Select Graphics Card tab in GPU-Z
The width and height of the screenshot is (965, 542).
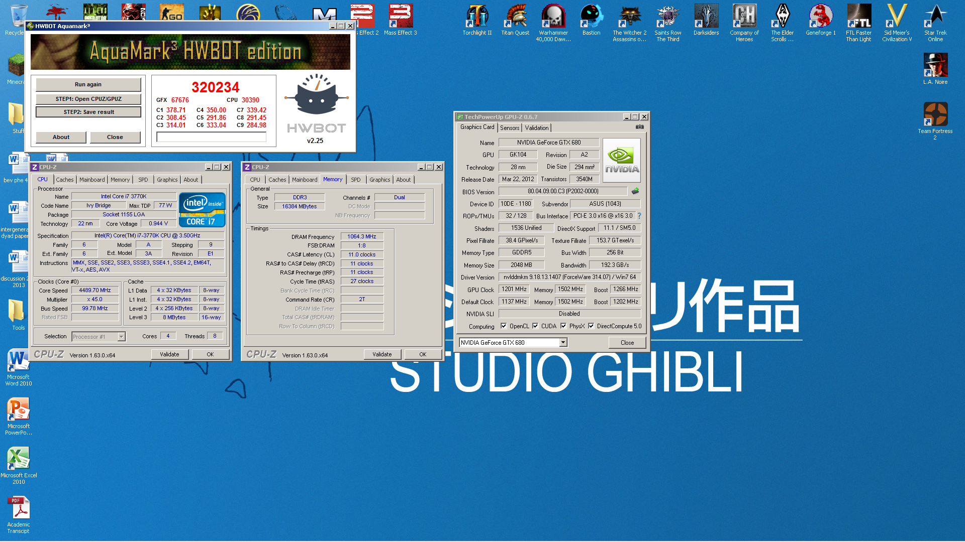click(477, 127)
